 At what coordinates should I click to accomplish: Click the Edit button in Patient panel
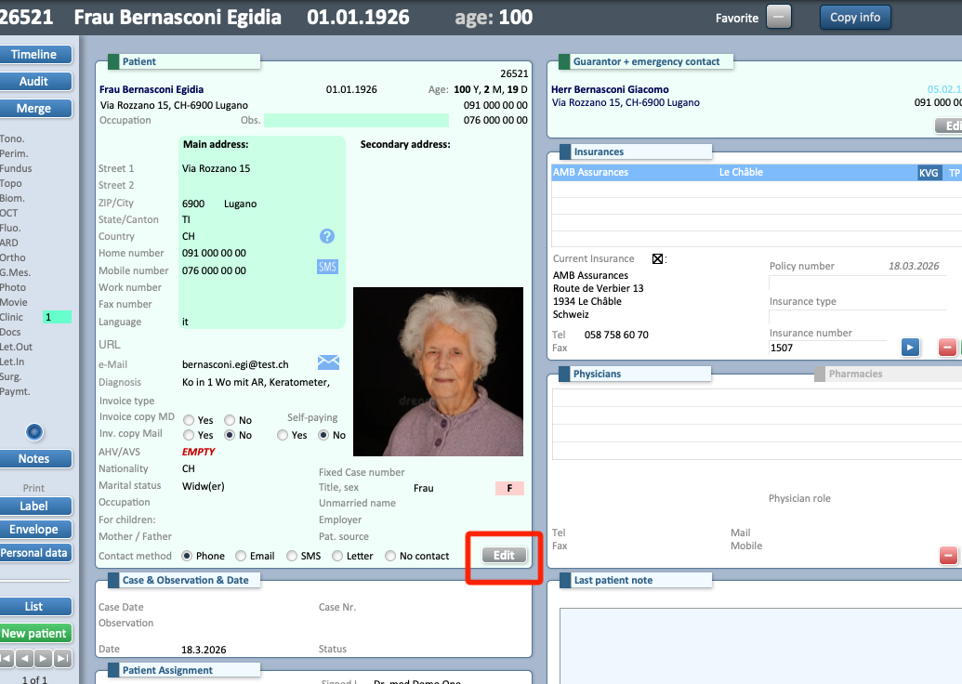[504, 556]
